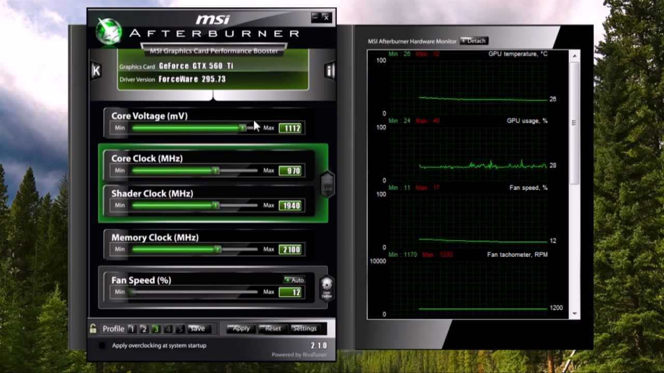Screen dimensions: 664x373
Task: Detach the hardware monitor window
Action: (x=474, y=41)
